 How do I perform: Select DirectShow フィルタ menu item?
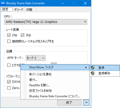55,67
